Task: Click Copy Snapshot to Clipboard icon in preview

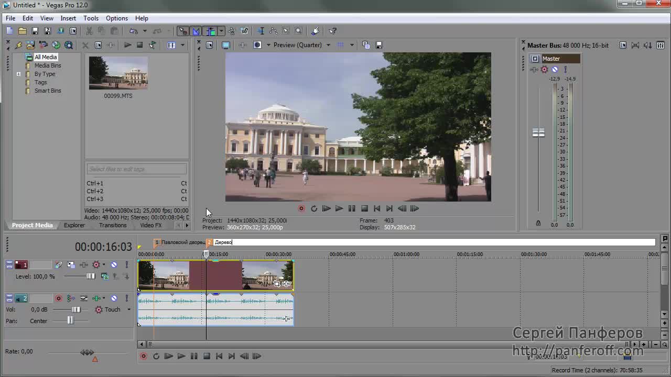Action: click(x=366, y=45)
